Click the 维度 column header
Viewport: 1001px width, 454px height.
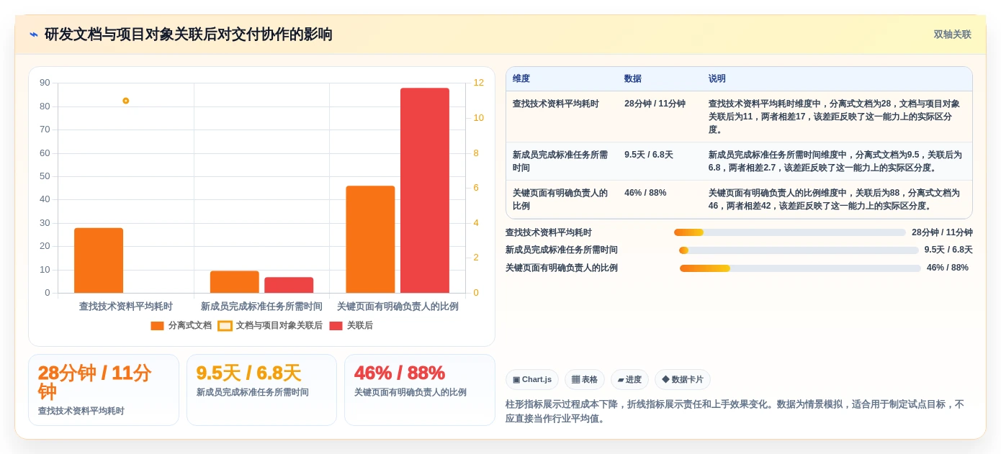[x=521, y=79]
